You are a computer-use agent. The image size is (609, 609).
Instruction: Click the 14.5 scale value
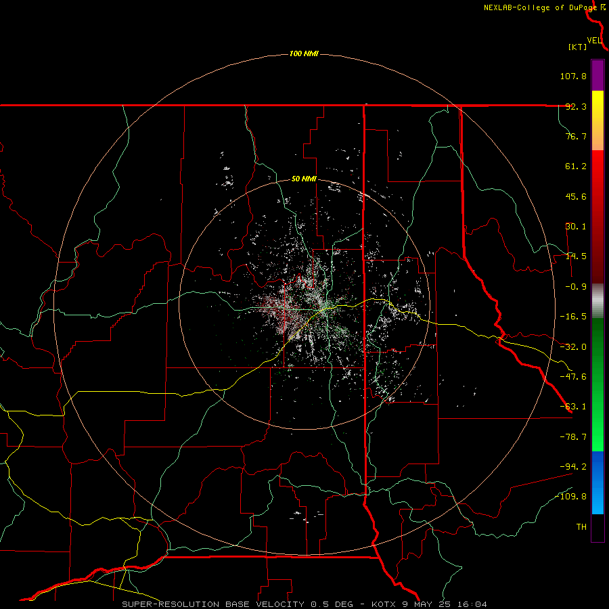coord(576,256)
